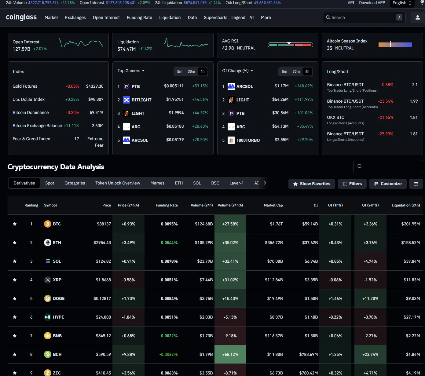Click the Download APP link

[x=372, y=2]
